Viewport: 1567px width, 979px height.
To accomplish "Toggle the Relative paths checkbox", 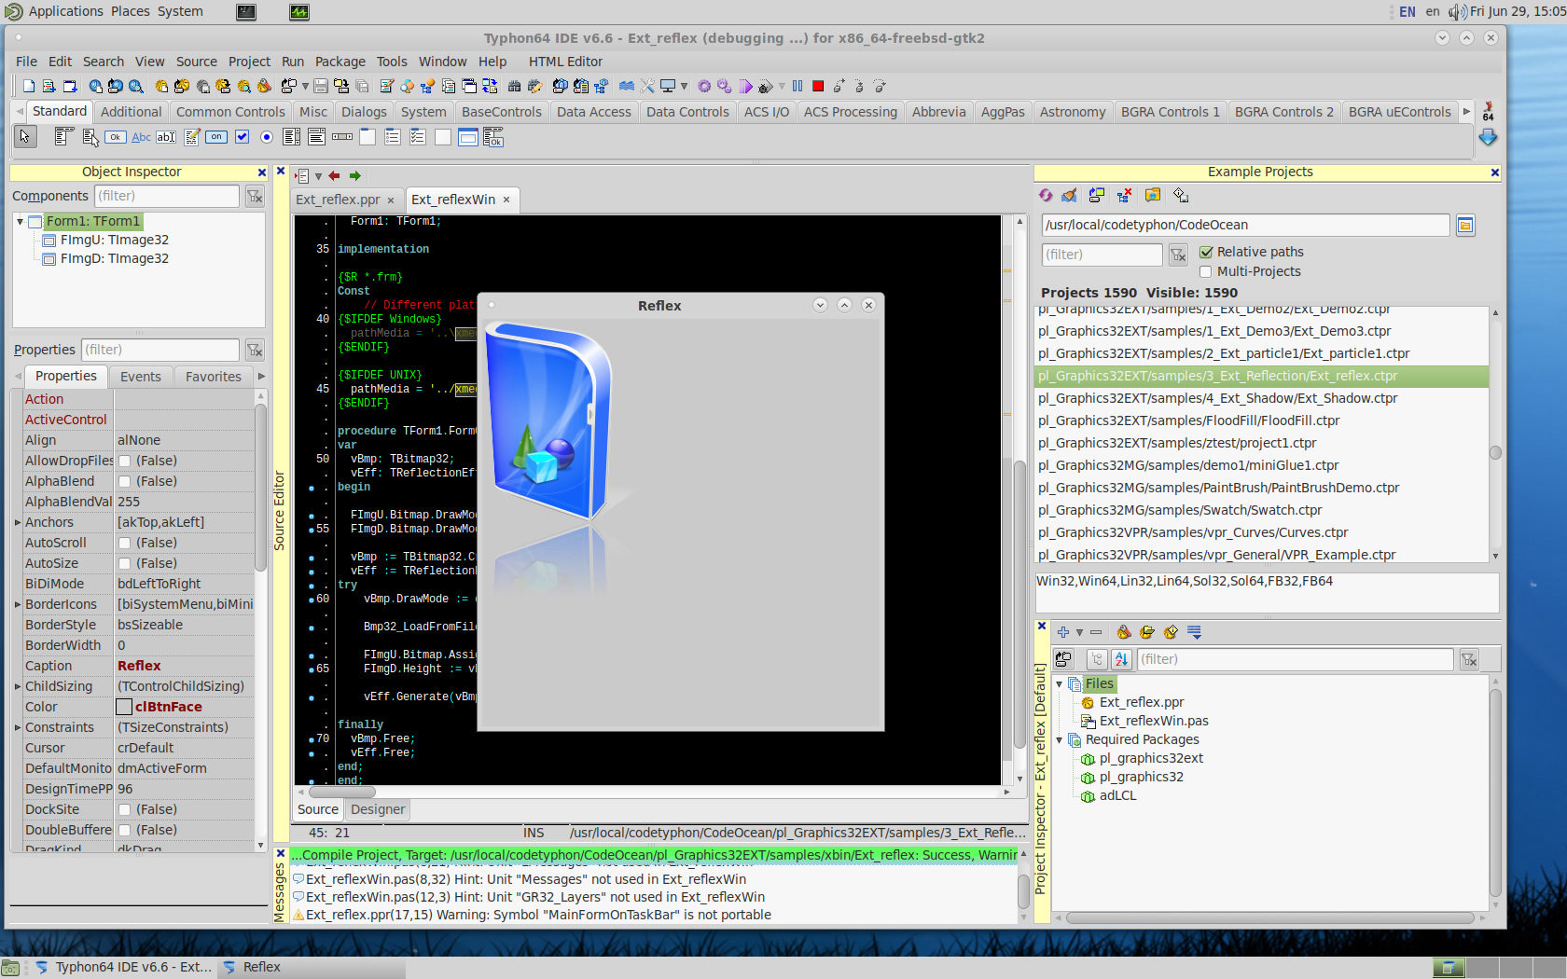I will (x=1206, y=252).
